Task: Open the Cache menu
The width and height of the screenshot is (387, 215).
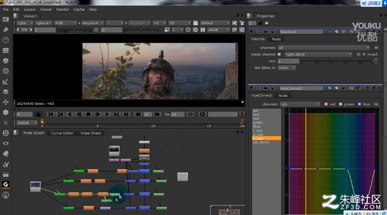Action: 79,9
